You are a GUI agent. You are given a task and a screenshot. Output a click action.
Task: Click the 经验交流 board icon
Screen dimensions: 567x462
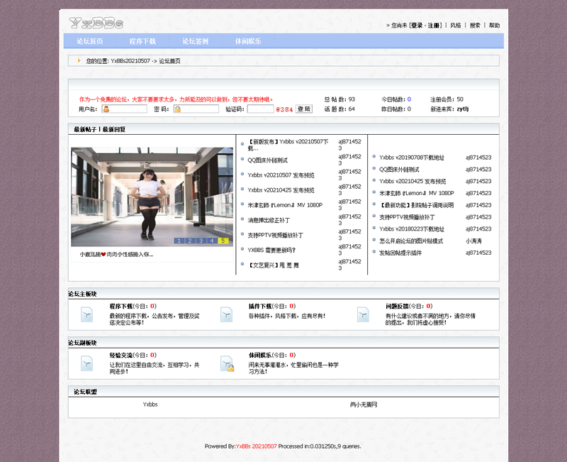coord(86,364)
